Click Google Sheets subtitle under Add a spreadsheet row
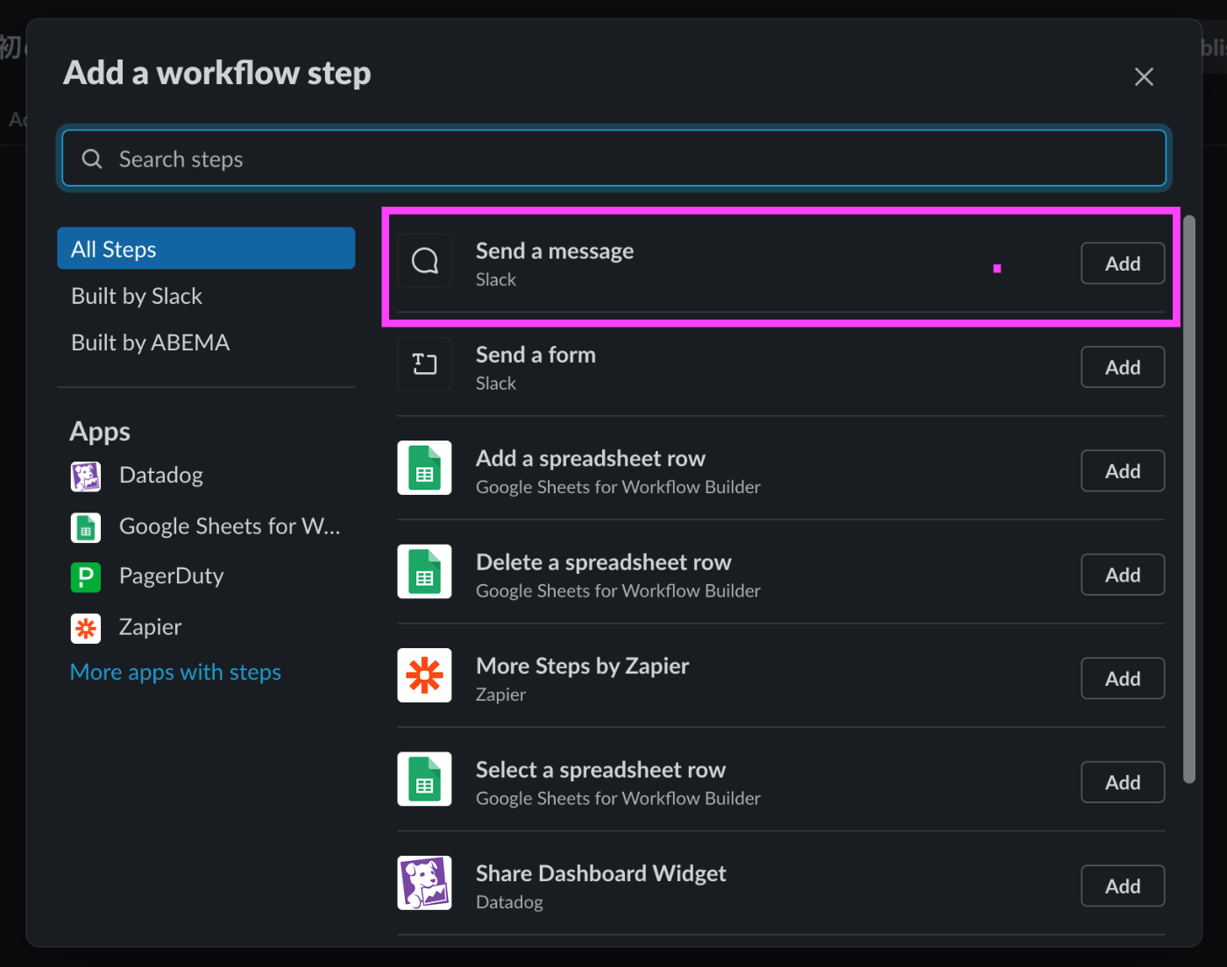The height and width of the screenshot is (967, 1227). tap(618, 487)
